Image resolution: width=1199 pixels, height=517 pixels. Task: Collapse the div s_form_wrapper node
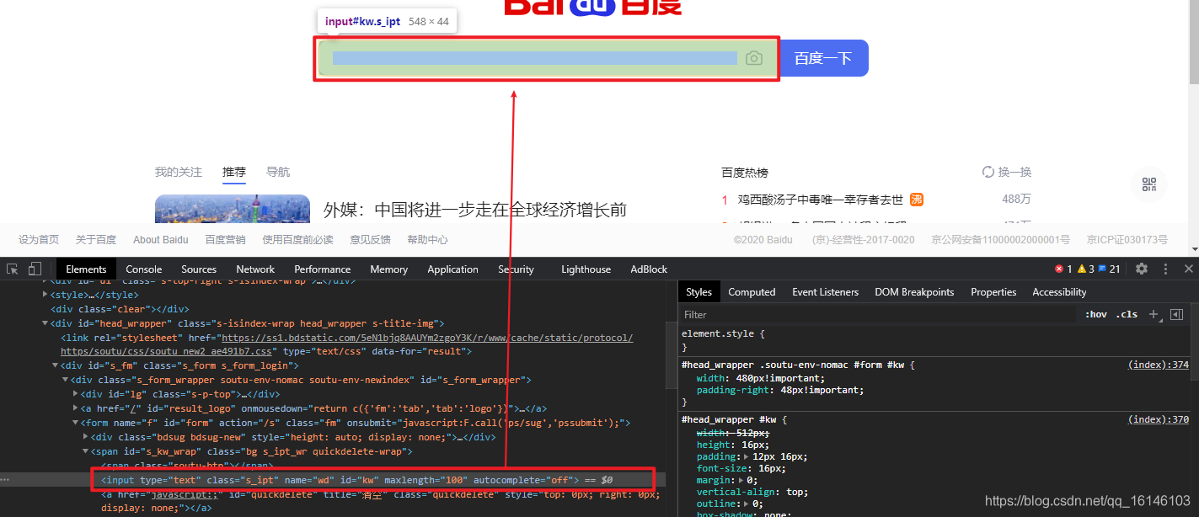pyautogui.click(x=66, y=380)
